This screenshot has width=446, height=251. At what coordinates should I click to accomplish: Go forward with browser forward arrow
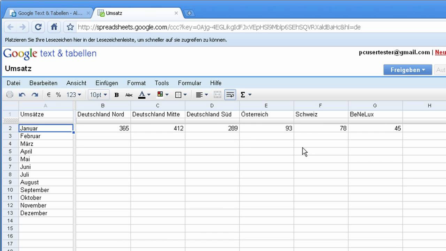point(23,27)
